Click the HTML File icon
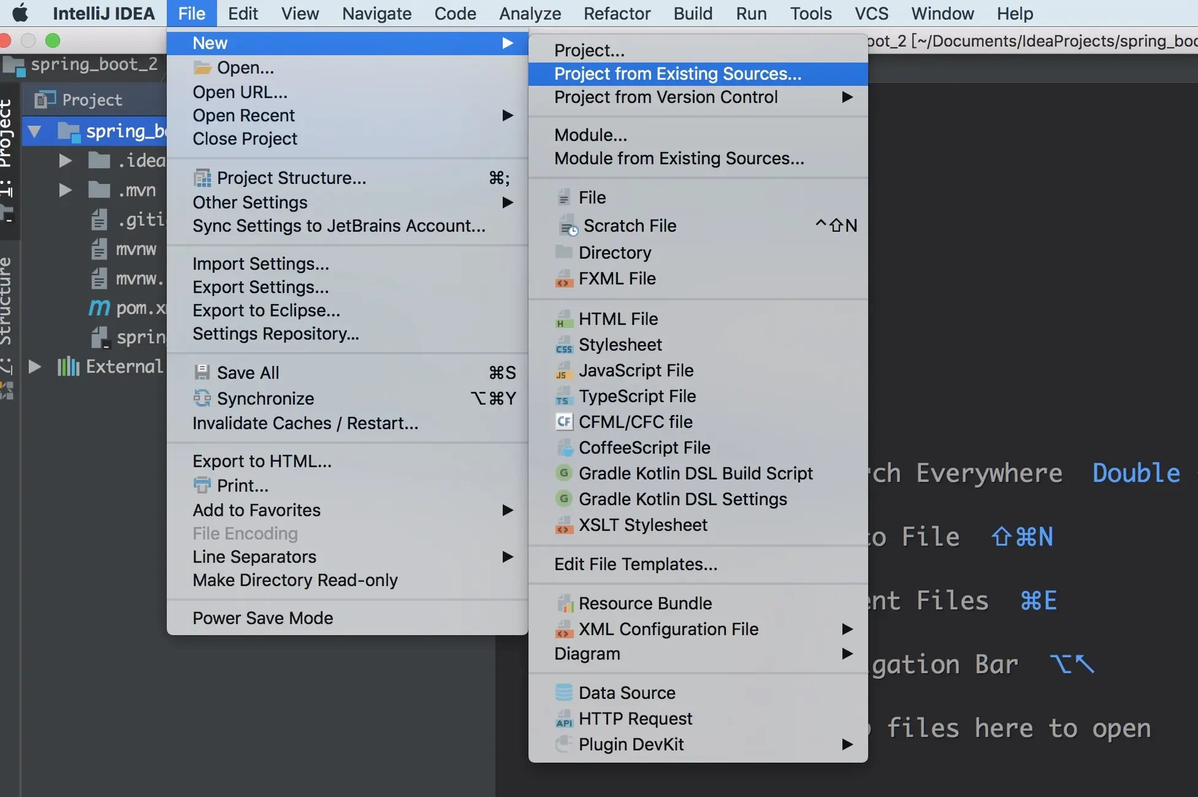 pos(563,319)
